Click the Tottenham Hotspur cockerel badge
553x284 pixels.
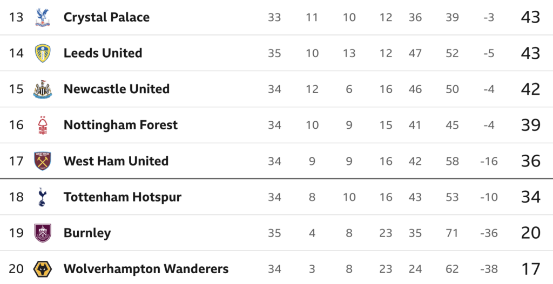(x=42, y=197)
